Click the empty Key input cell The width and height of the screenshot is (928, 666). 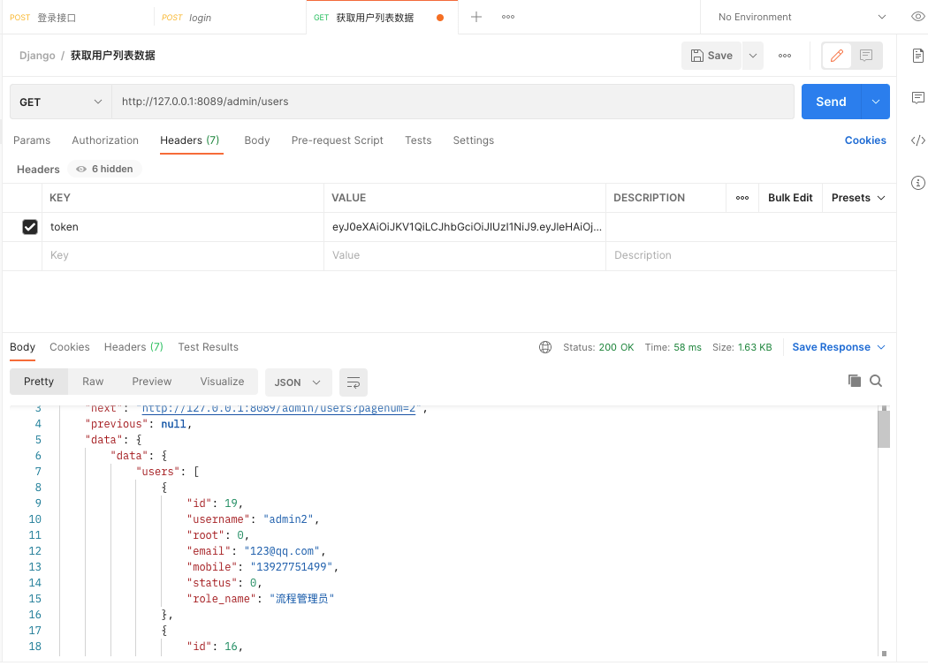[183, 255]
